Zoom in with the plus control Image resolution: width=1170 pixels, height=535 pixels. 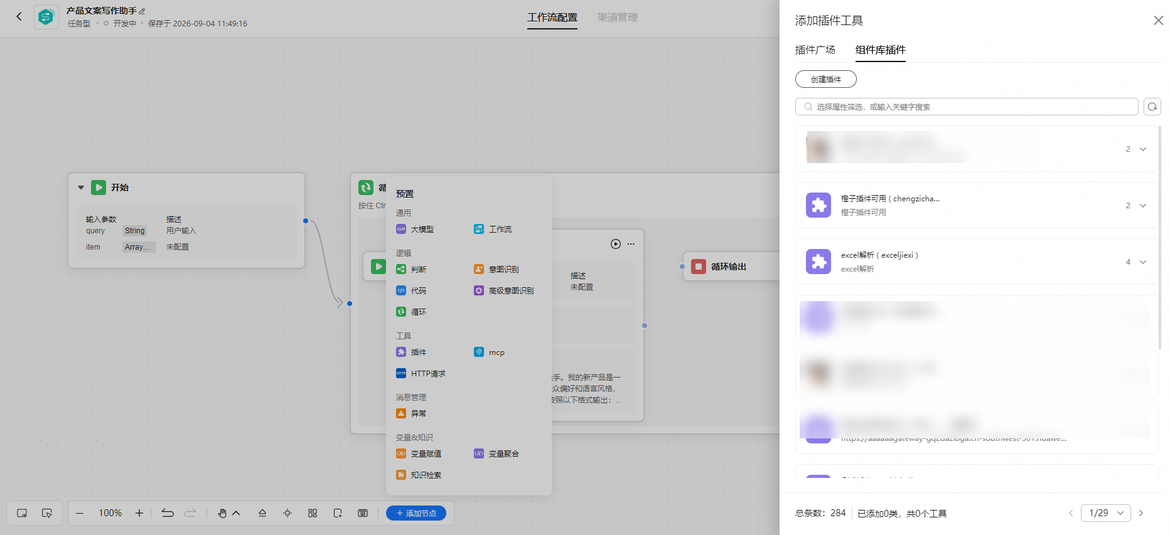click(x=139, y=513)
